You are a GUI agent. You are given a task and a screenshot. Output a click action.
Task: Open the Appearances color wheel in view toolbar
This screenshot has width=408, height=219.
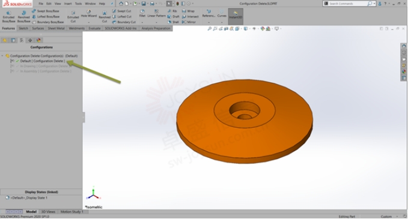coord(262,29)
